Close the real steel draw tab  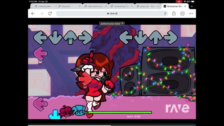point(106,6)
